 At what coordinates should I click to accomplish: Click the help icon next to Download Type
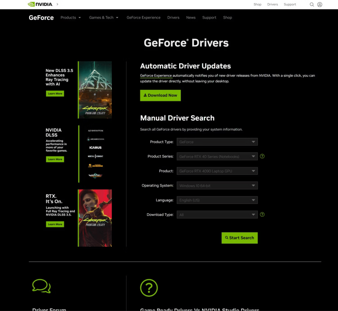pos(262,215)
